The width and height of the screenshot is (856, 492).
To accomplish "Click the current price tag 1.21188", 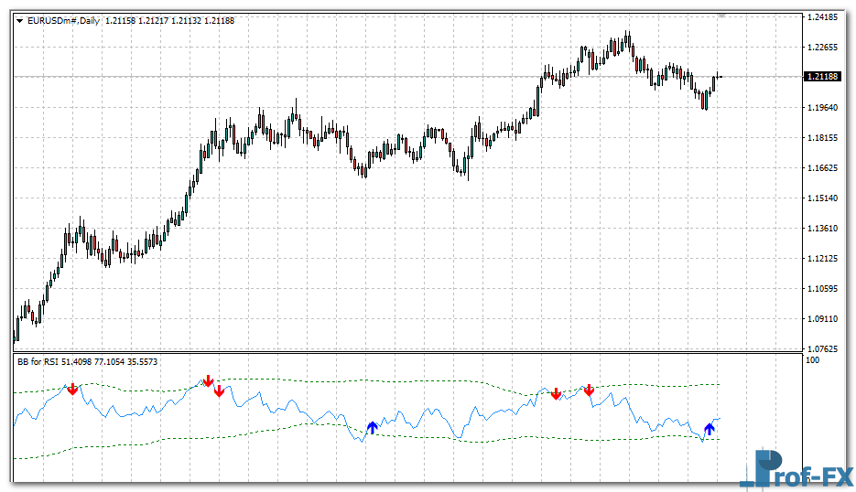I will coord(824,77).
